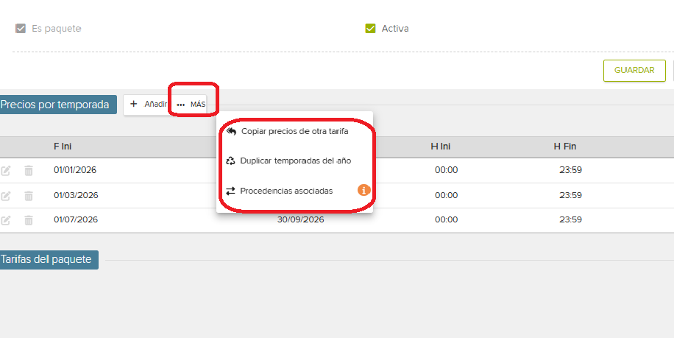Uncheck the Activa checkbox

coord(371,29)
